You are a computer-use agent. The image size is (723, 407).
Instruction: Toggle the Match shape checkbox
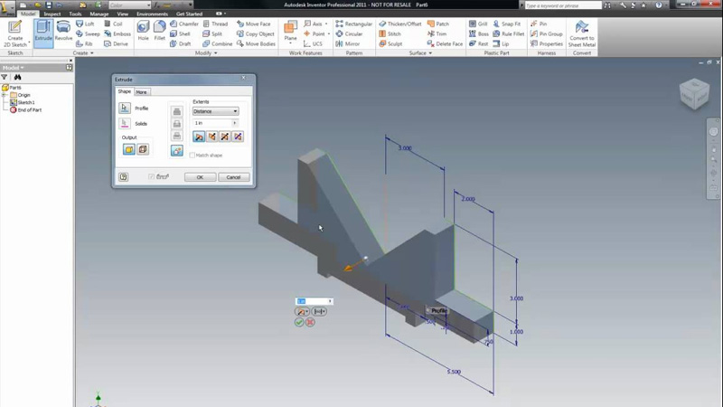point(192,155)
